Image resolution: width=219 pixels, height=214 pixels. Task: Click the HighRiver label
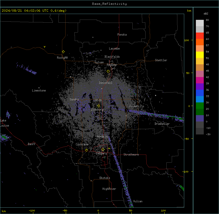109,189
